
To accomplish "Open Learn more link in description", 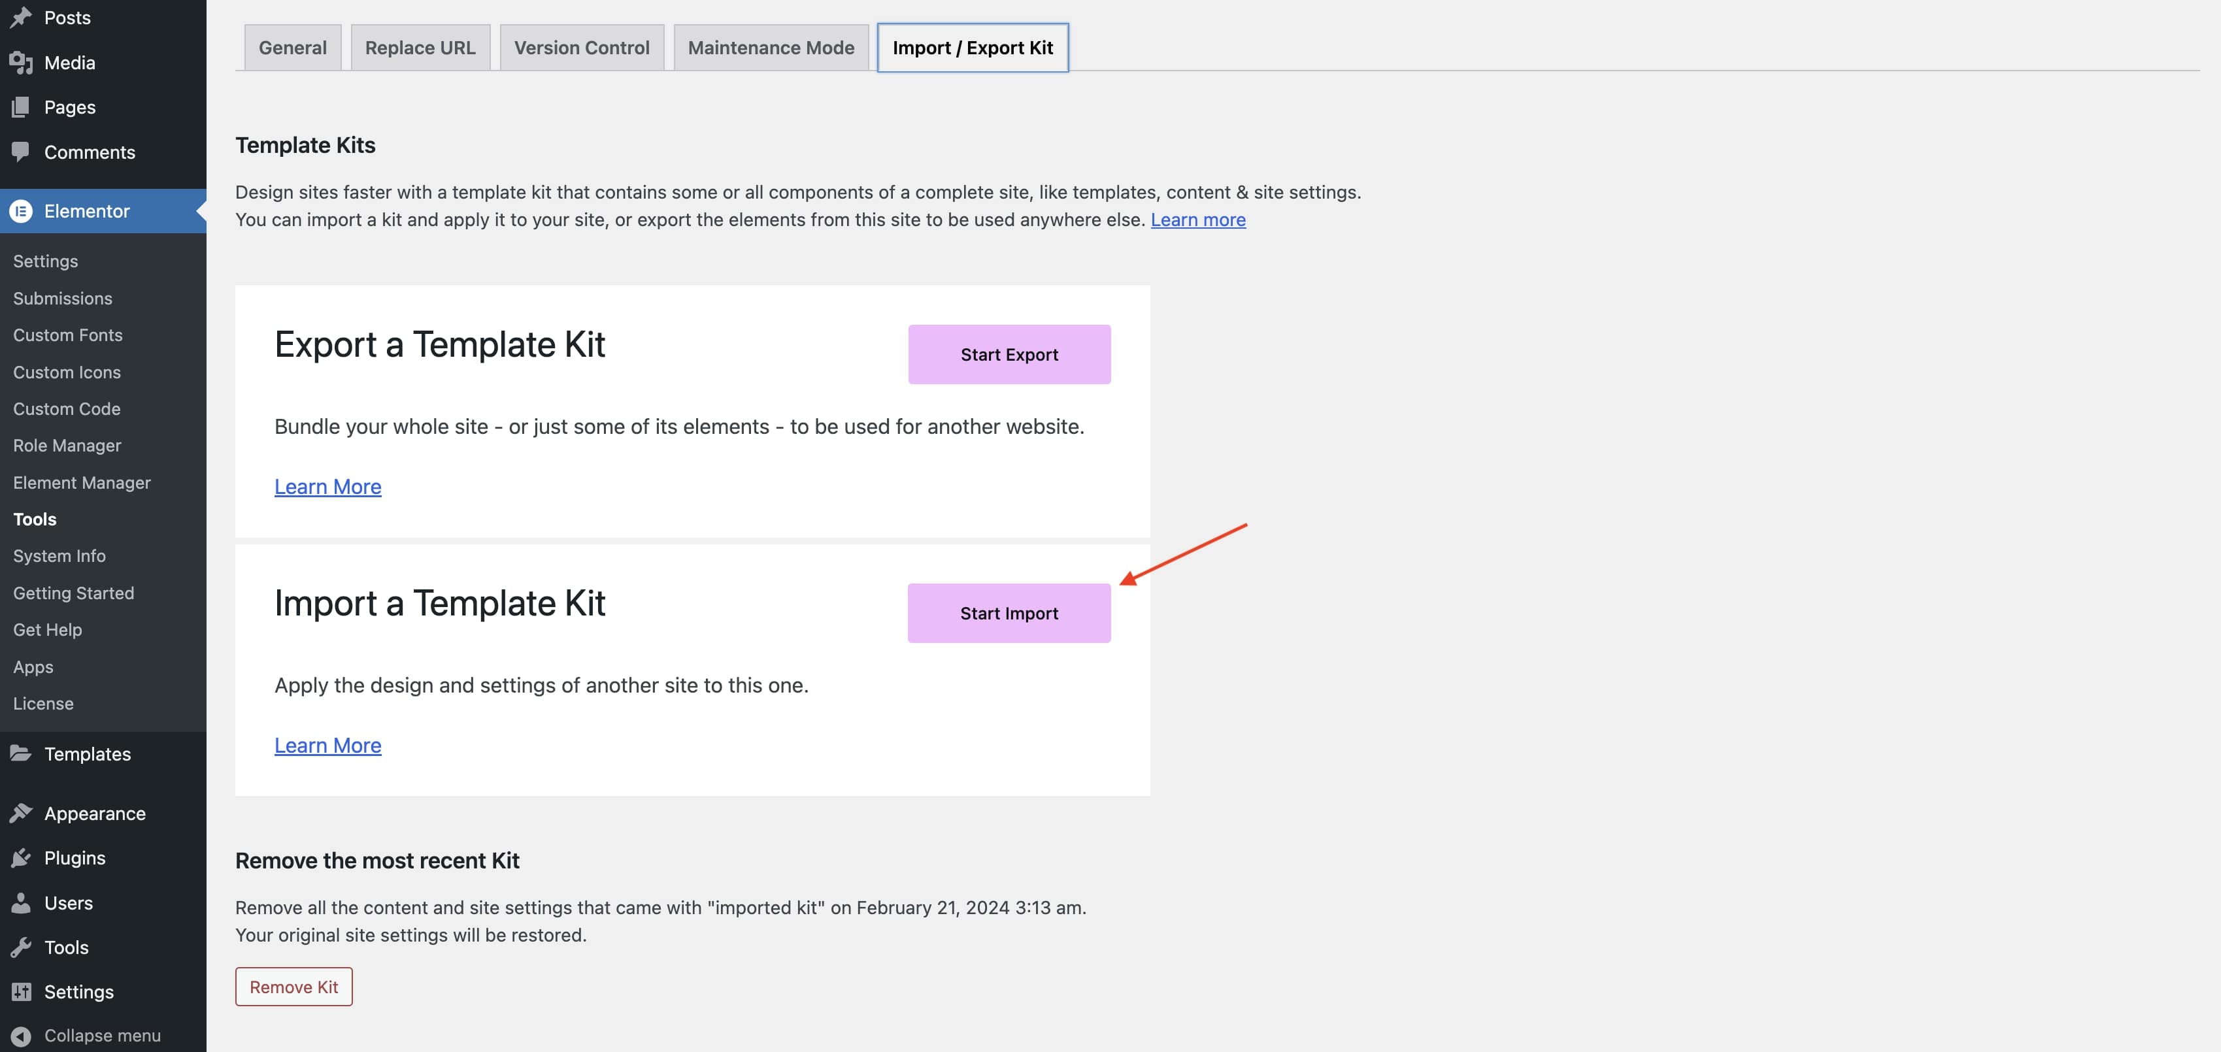I will (1197, 220).
